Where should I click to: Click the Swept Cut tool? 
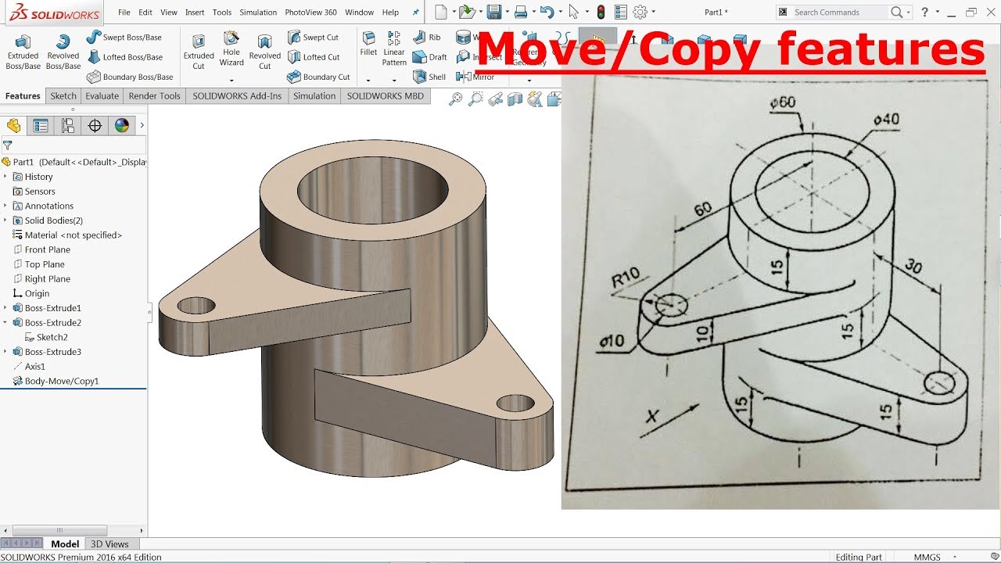tap(313, 37)
